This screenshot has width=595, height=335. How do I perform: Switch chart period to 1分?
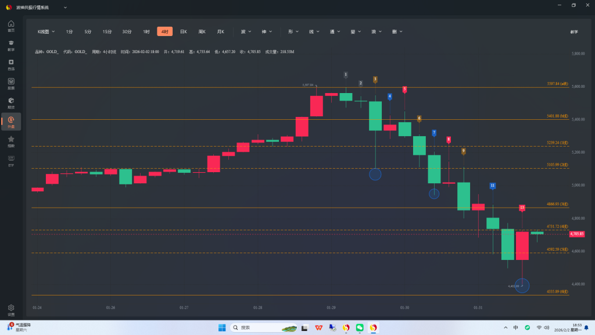pos(69,31)
